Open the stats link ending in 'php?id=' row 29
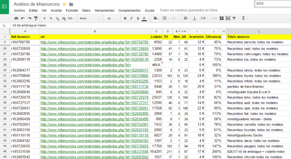This screenshot has height=159, width=291. coord(86,65)
